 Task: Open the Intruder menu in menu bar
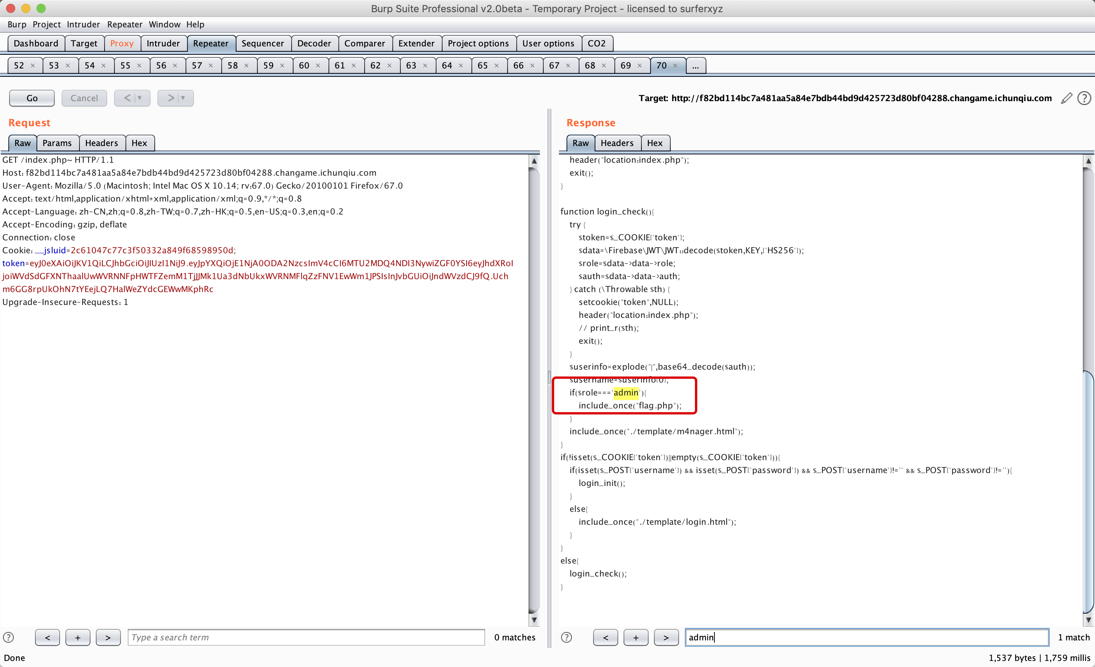83,24
